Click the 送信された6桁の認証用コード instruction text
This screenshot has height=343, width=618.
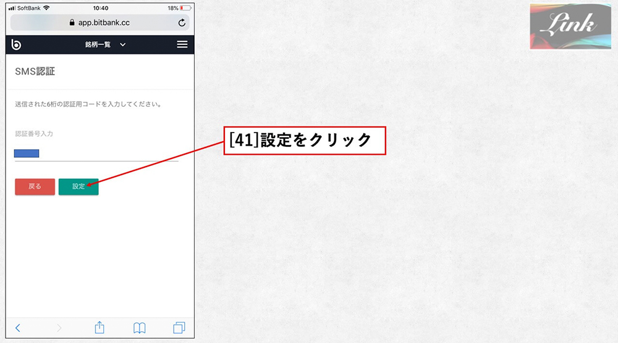point(88,104)
